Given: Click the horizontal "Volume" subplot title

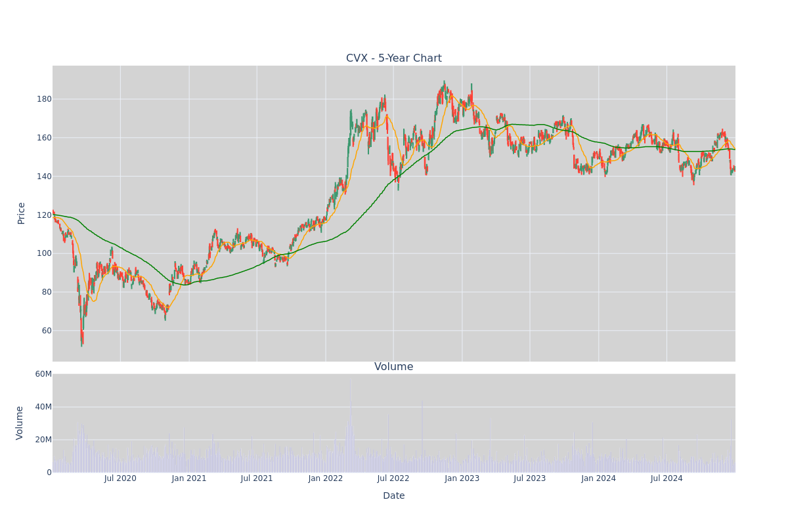Looking at the screenshot, I should 394,367.
